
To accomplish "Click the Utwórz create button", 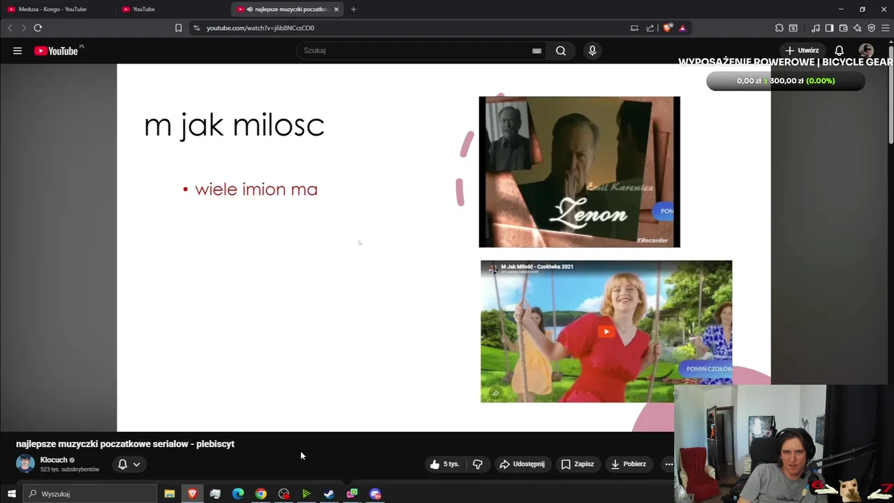I will (802, 50).
